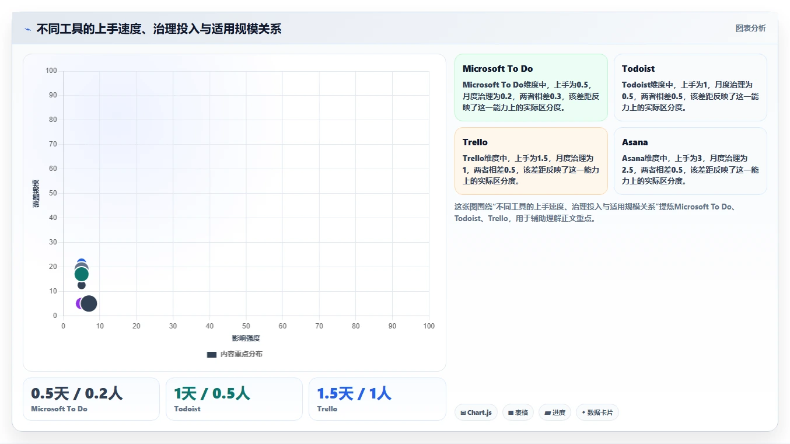Screen dimensions: 790x444
Task: Click the 覆盖规模 y-axis label
Action: tap(36, 194)
